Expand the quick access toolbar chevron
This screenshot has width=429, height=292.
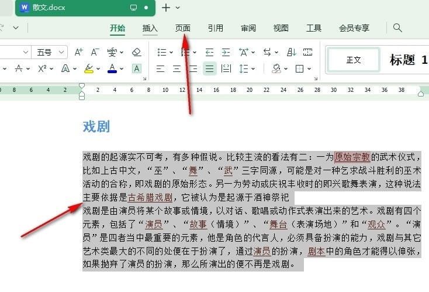point(16,28)
